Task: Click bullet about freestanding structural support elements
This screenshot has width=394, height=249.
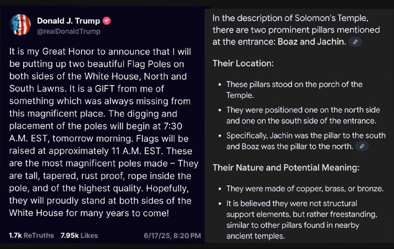Action: (x=302, y=219)
